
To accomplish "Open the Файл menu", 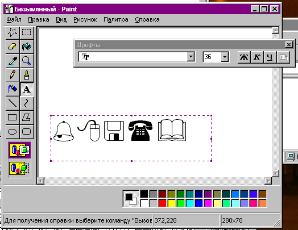I will 14,19.
